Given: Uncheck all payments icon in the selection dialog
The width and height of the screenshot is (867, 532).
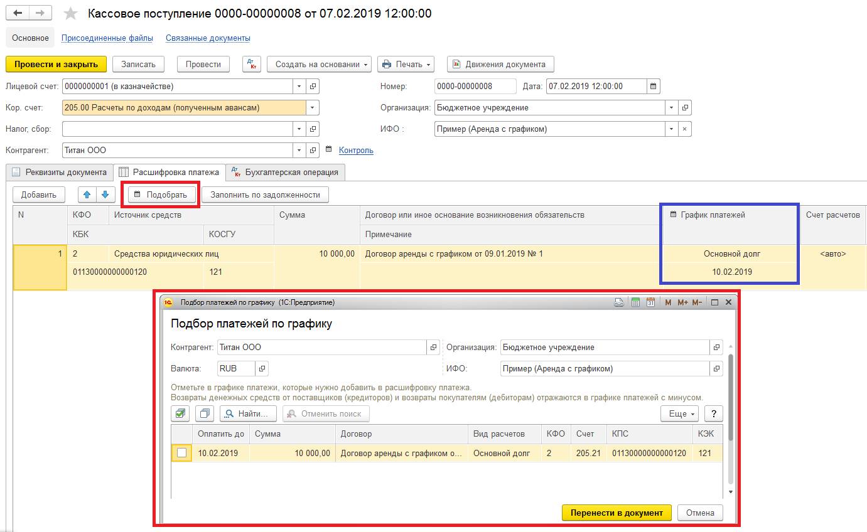Looking at the screenshot, I should (x=205, y=413).
